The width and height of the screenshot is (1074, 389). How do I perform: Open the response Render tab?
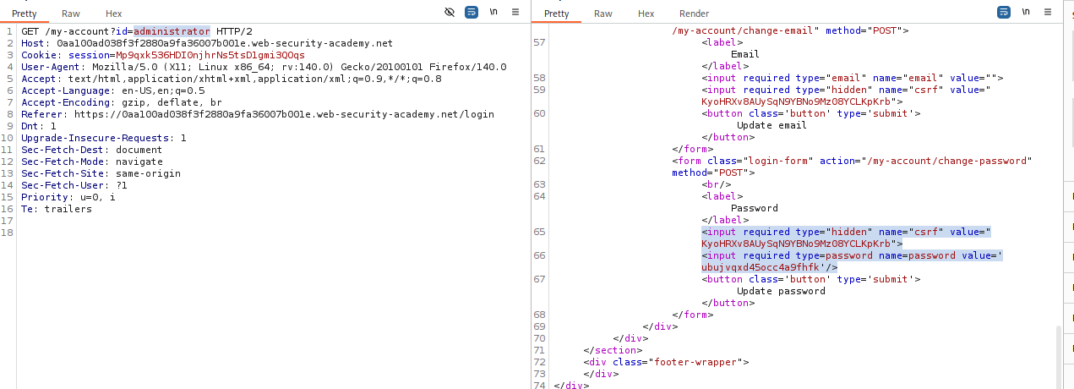pyautogui.click(x=694, y=14)
